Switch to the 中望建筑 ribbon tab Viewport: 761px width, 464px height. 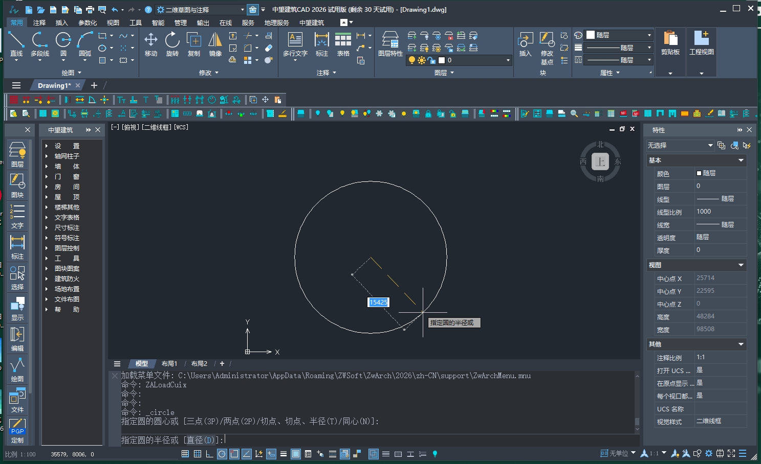[312, 22]
